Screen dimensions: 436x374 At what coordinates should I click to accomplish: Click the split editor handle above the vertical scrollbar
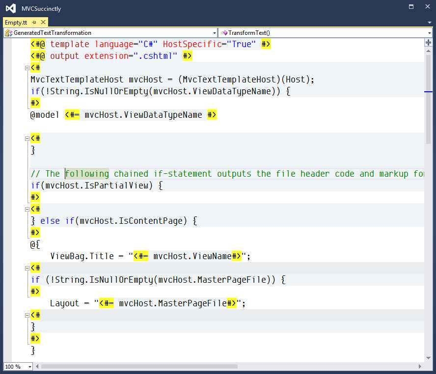pos(428,43)
